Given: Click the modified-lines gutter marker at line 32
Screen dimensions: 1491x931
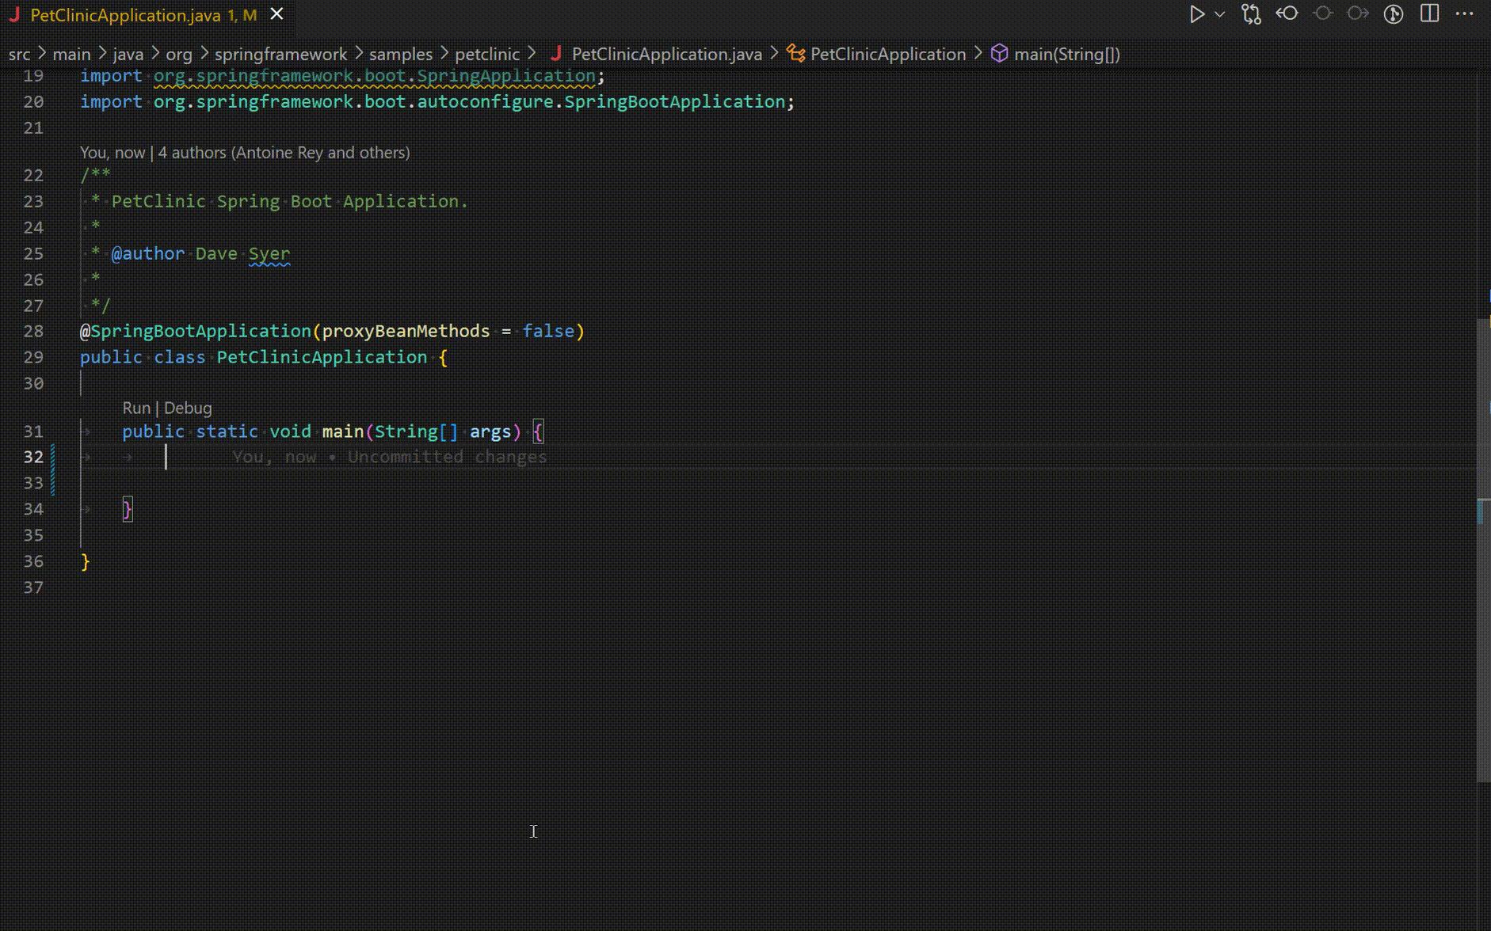Looking at the screenshot, I should [53, 457].
